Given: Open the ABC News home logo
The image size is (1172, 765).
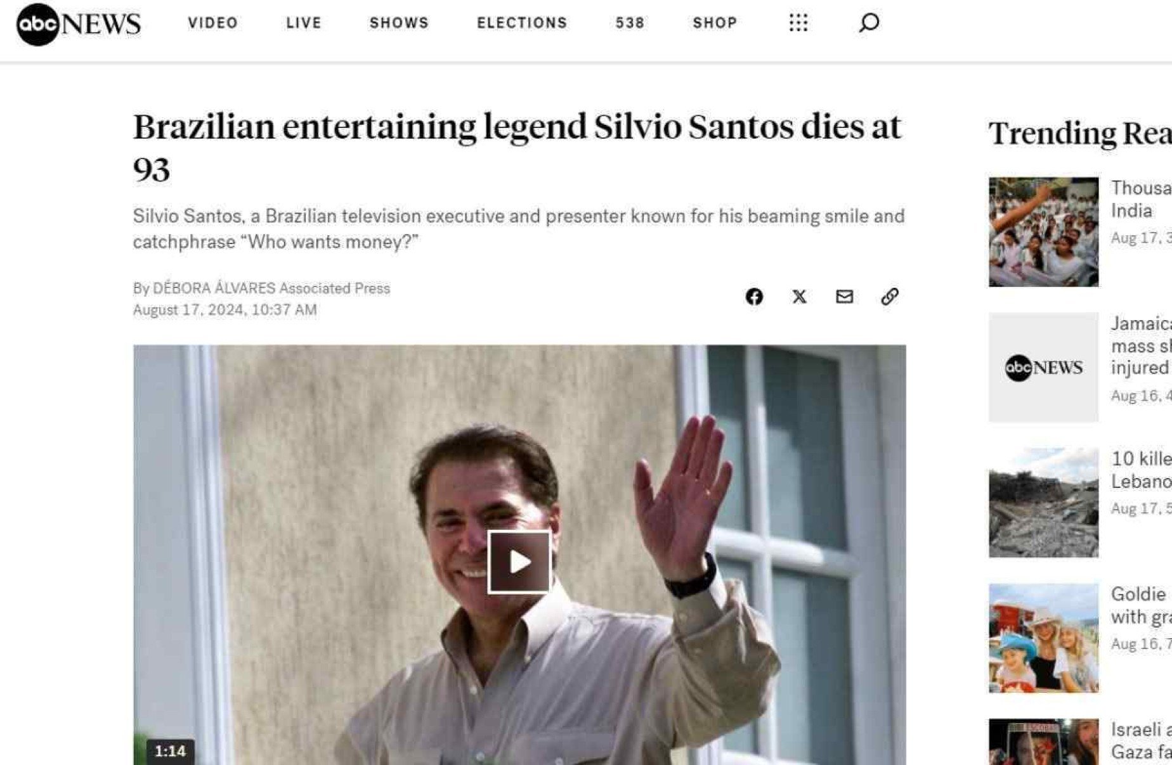Looking at the screenshot, I should click(x=78, y=24).
